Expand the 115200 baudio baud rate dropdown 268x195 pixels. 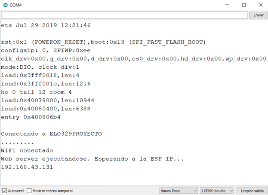(x=217, y=191)
